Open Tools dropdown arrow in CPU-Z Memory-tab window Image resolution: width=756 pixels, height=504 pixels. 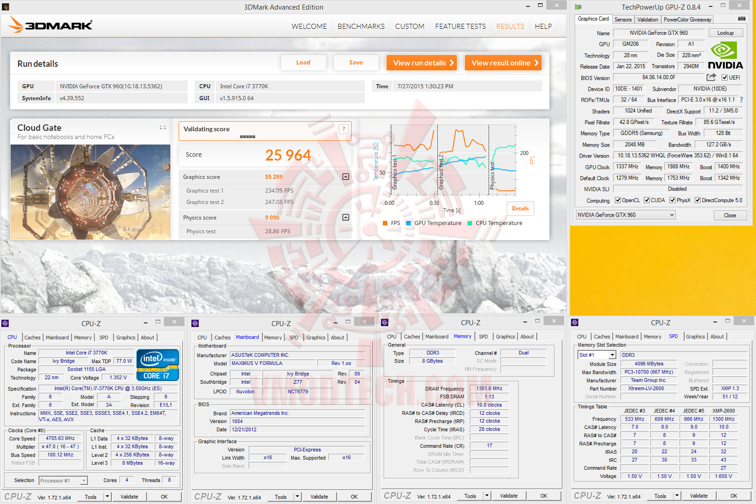pos(487,496)
